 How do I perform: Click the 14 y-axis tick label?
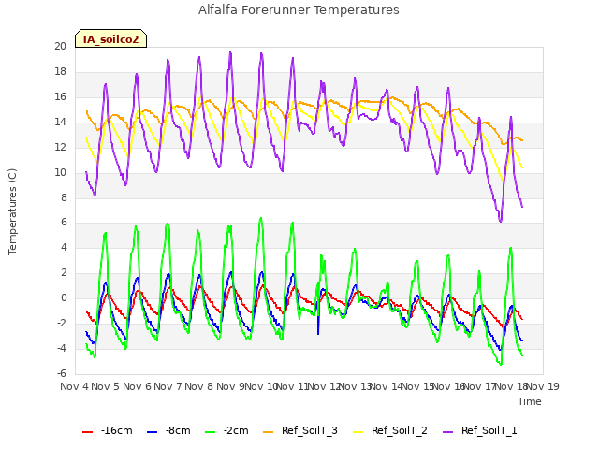tap(60, 123)
